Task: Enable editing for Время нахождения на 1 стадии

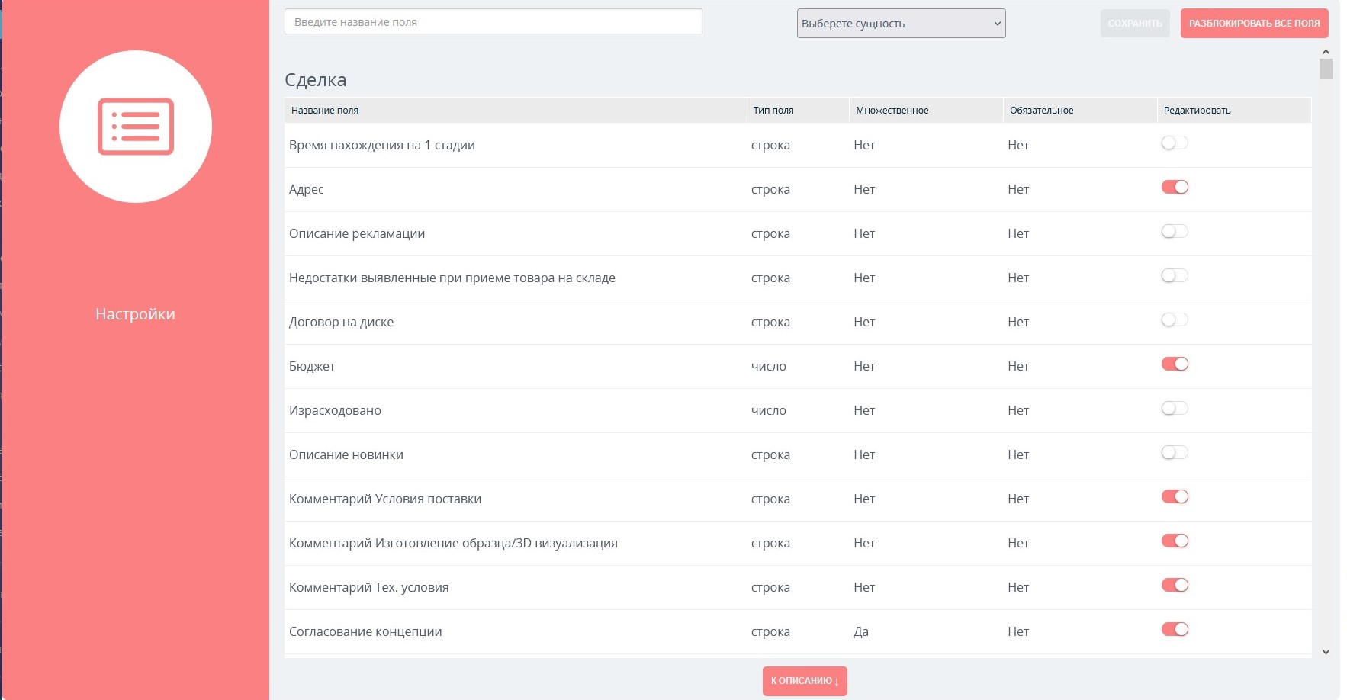Action: pyautogui.click(x=1174, y=143)
